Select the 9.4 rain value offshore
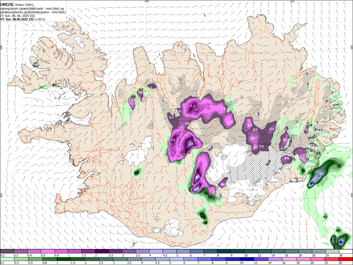The width and height of the screenshot is (353, 265). (312, 183)
